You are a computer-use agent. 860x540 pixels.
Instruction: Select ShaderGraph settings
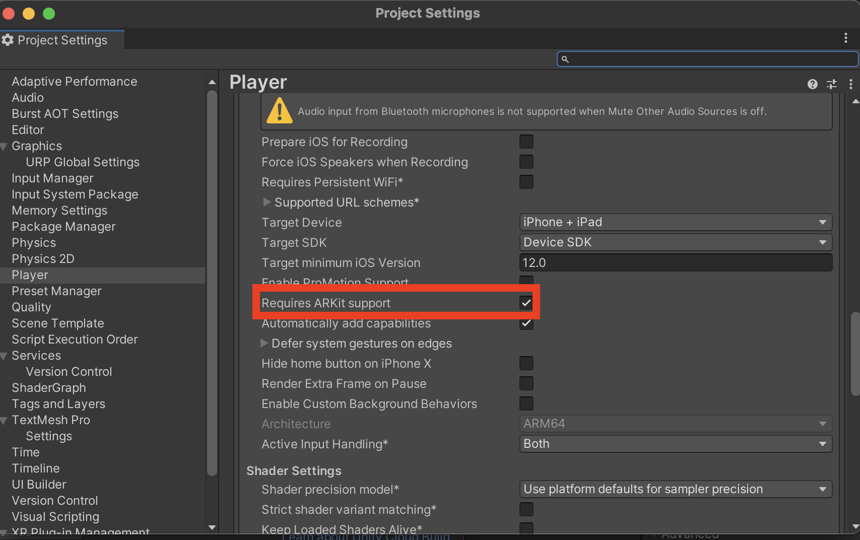tap(49, 387)
